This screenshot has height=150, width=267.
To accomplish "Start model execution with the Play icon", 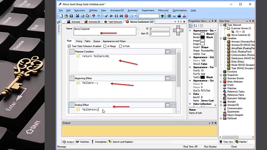I will coord(111,16).
